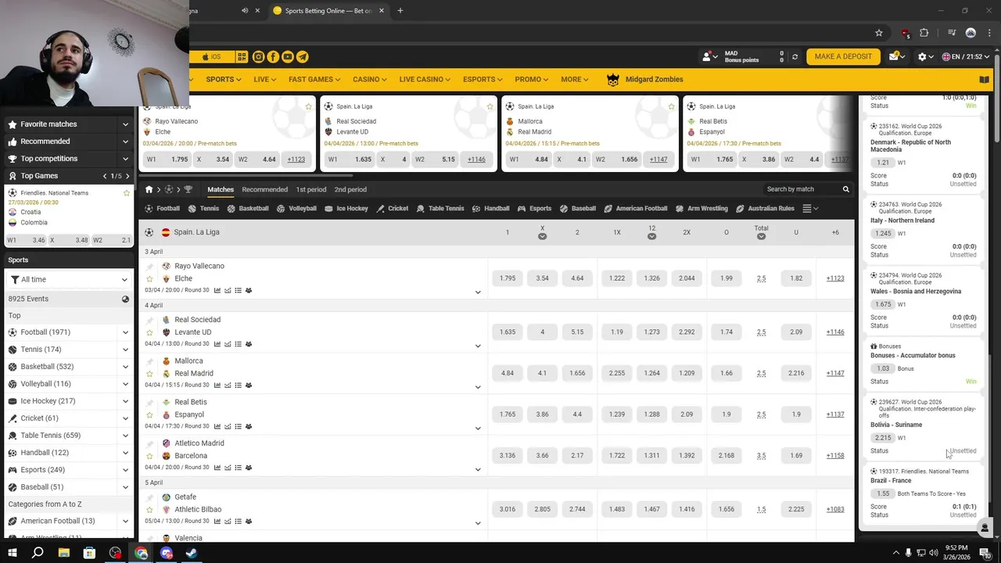Refresh the account balance
Image resolution: width=1001 pixels, height=563 pixels.
[795, 57]
